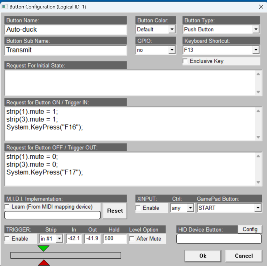267x266 pixels.
Task: Click the up arrow of the Button OFF scrollbar
Action: (x=258, y=156)
